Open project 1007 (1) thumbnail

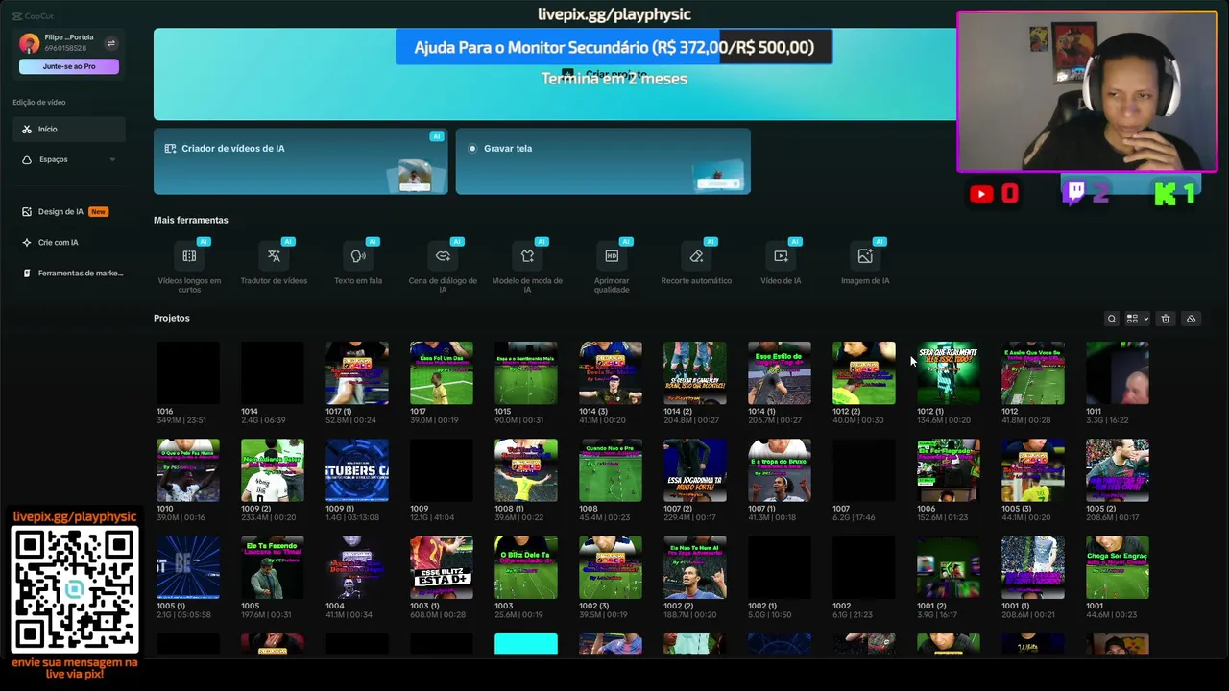point(780,470)
